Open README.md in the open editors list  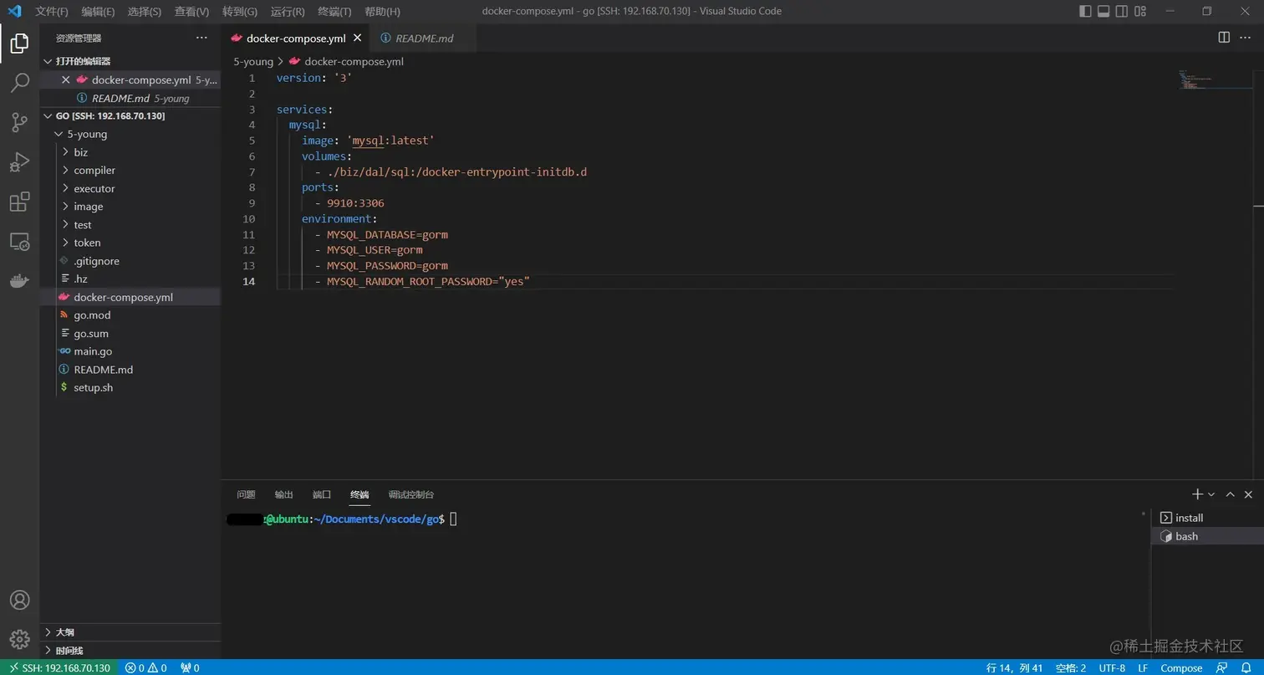point(130,98)
